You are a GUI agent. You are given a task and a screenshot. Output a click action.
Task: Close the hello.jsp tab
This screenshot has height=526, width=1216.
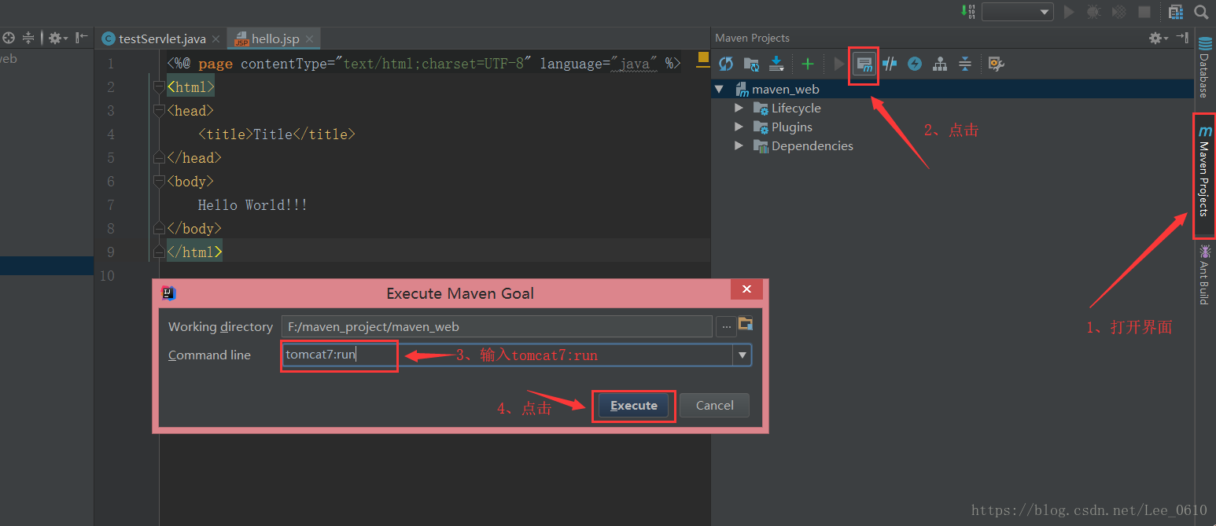[x=310, y=39]
